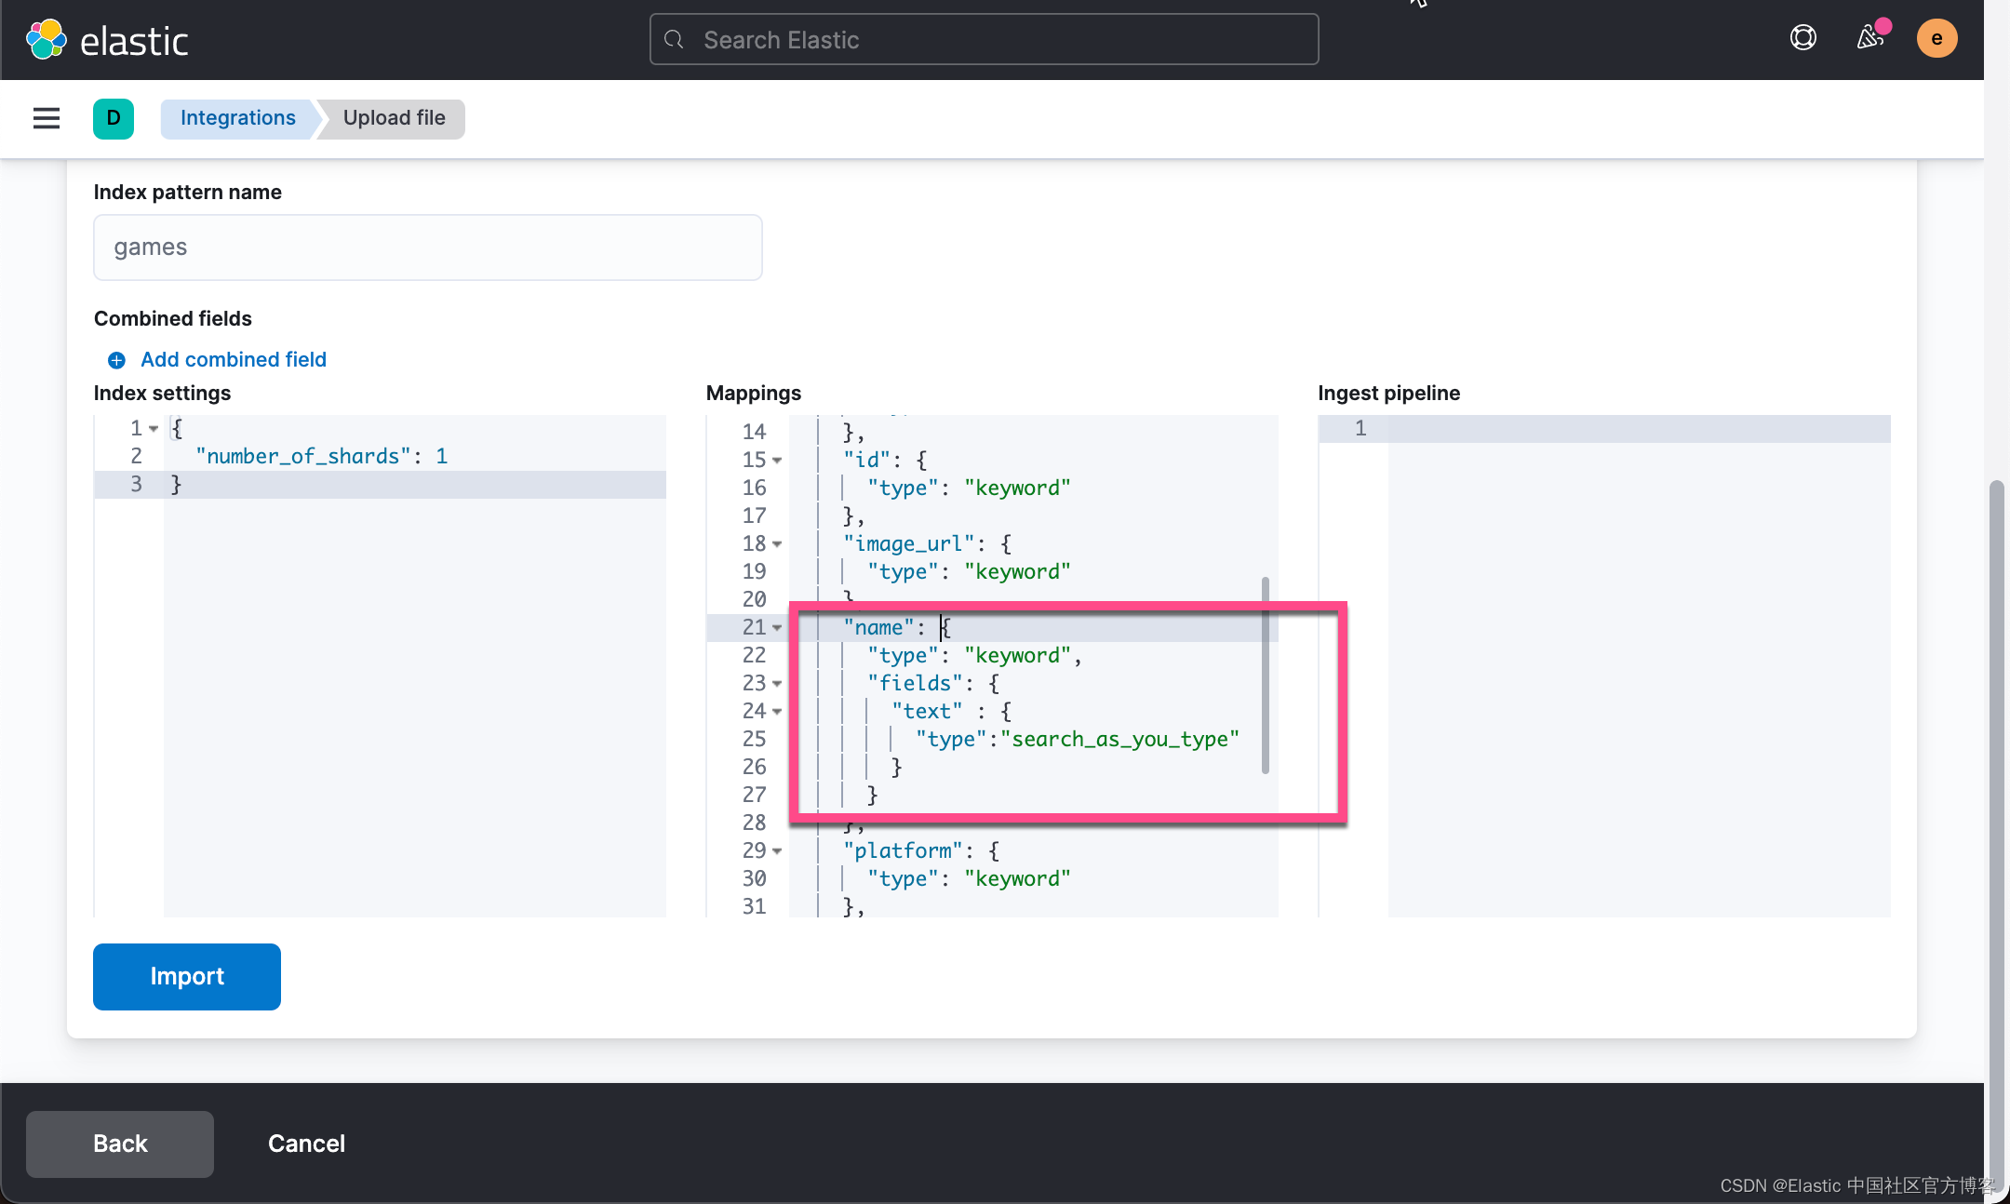The width and height of the screenshot is (2010, 1204).
Task: Go to Integrations breadcrumb
Action: click(238, 118)
